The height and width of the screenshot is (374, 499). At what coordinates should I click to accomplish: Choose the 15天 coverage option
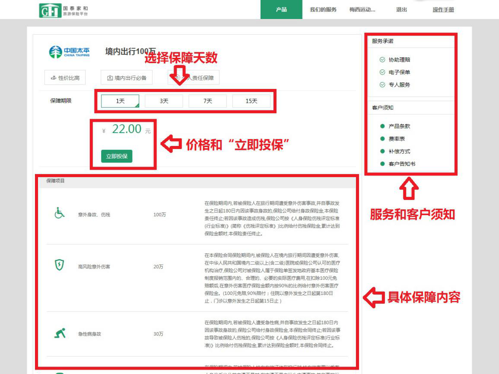coord(251,101)
